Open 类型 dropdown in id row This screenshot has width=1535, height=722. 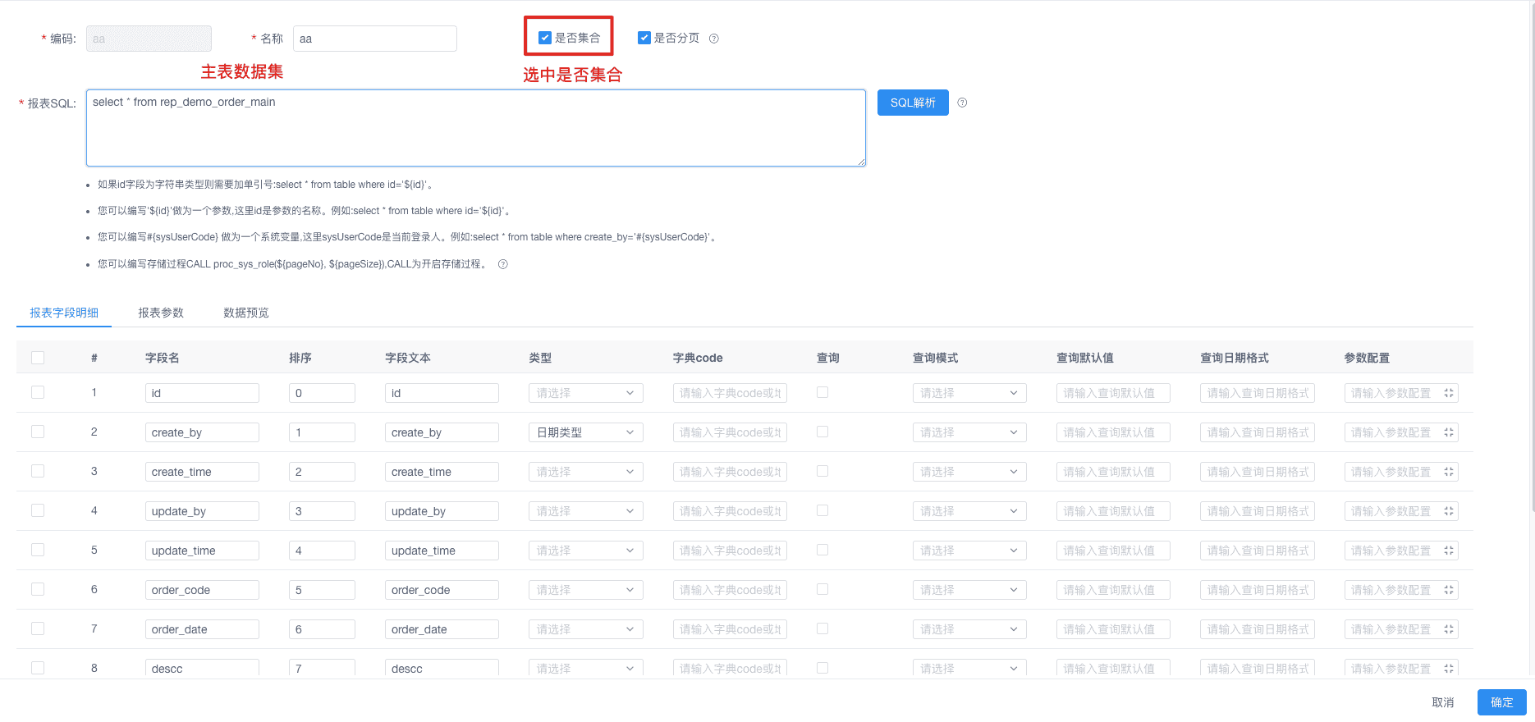[x=586, y=393]
